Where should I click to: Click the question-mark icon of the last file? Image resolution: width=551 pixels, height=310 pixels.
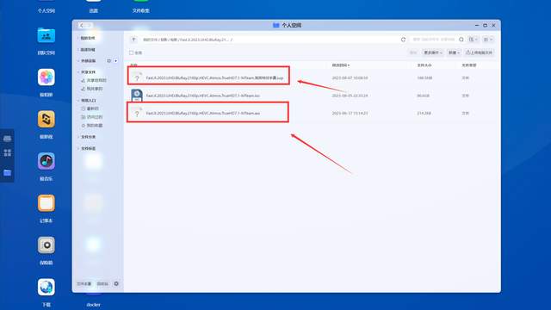click(x=137, y=113)
